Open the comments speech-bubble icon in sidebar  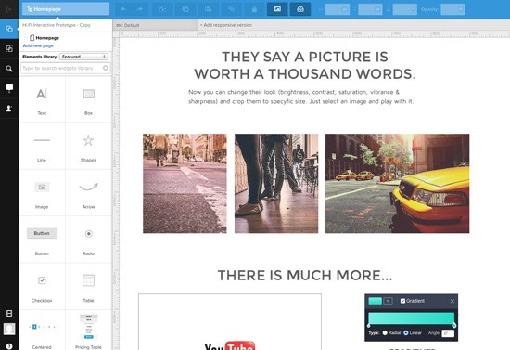pos(9,88)
